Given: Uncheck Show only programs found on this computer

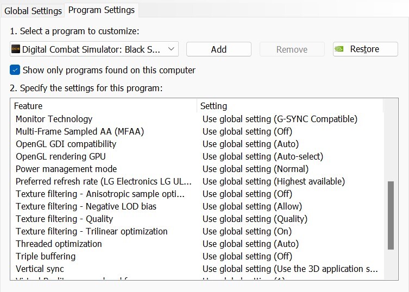Looking at the screenshot, I should point(15,70).
